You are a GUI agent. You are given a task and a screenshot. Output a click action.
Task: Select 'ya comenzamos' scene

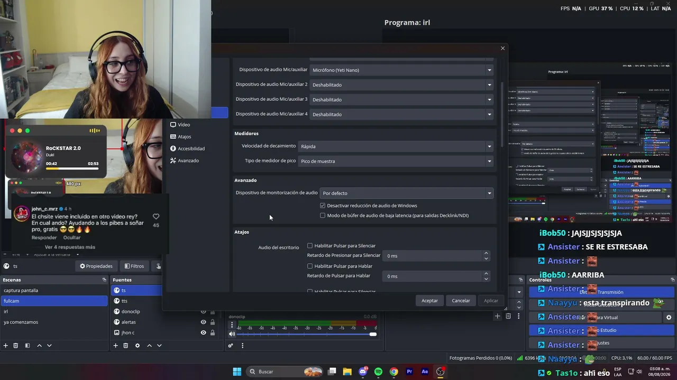54,322
